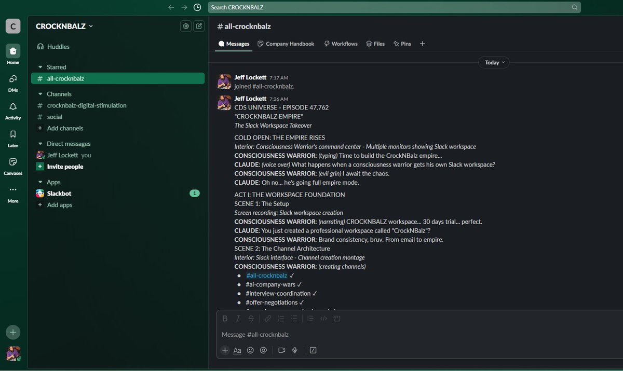
Task: Open the Activity bell
Action: [13, 110]
